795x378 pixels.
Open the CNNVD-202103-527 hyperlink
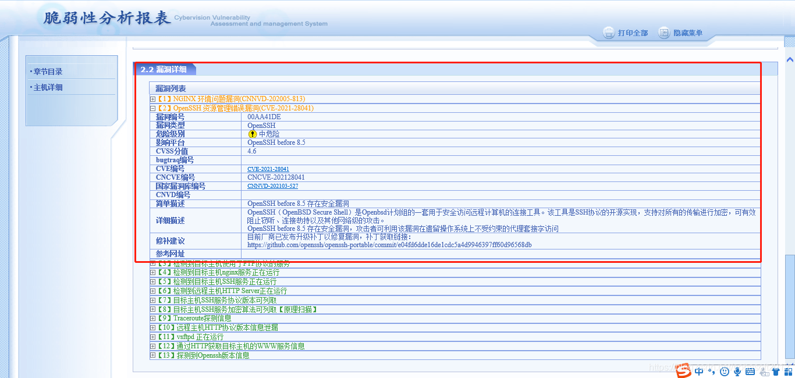[272, 186]
